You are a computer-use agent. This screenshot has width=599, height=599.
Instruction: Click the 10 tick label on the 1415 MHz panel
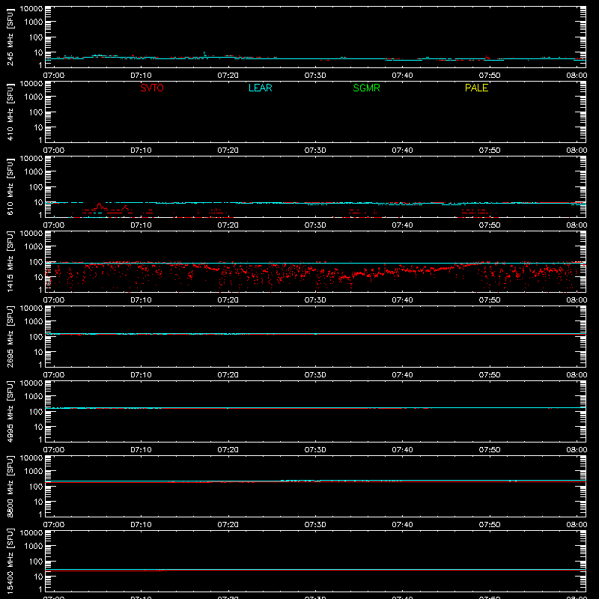pos(38,277)
